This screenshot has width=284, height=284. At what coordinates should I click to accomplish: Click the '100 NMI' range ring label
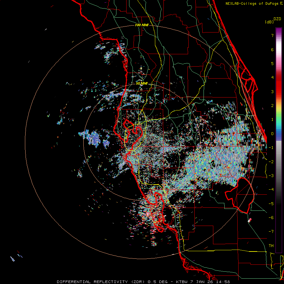[142, 25]
